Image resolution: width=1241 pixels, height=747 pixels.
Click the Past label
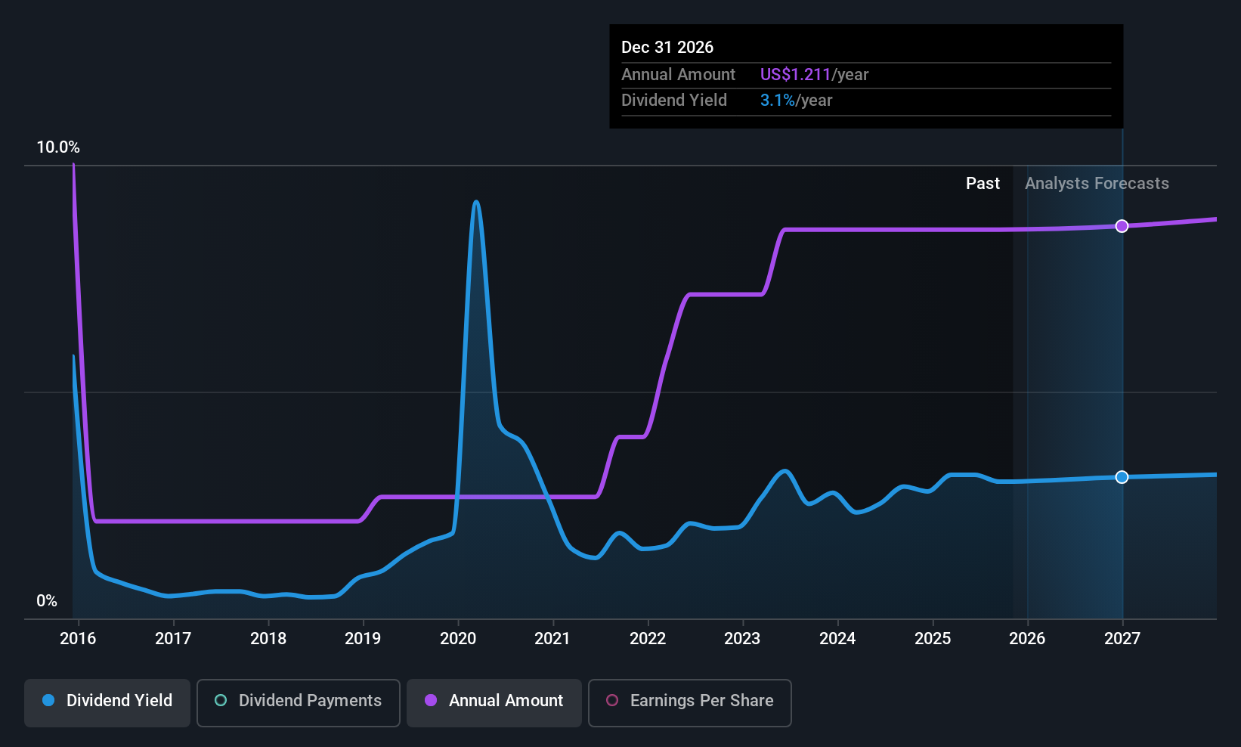click(x=983, y=184)
